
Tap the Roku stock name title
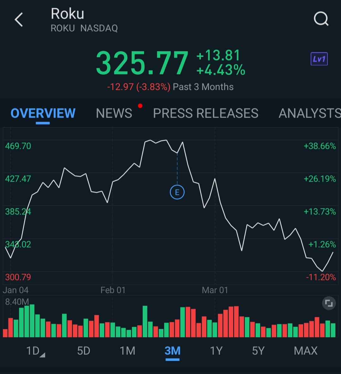pyautogui.click(x=67, y=14)
